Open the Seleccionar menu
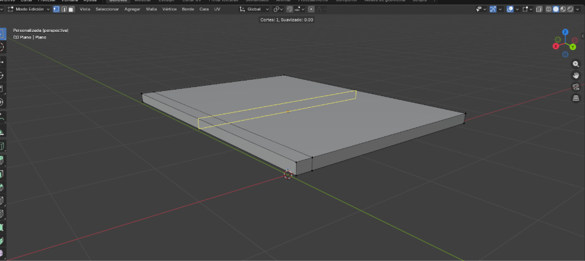 (106, 10)
